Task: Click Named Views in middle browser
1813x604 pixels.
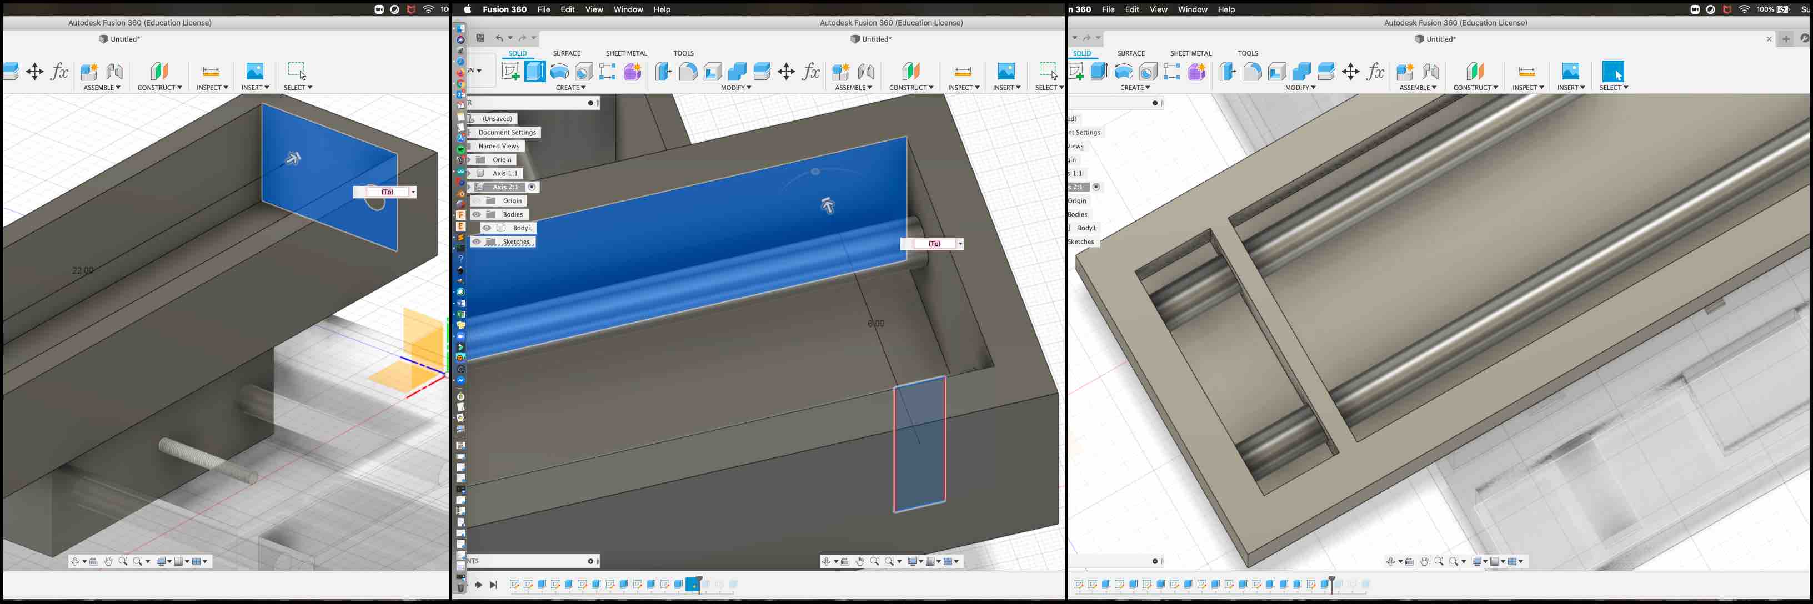Action: (498, 146)
